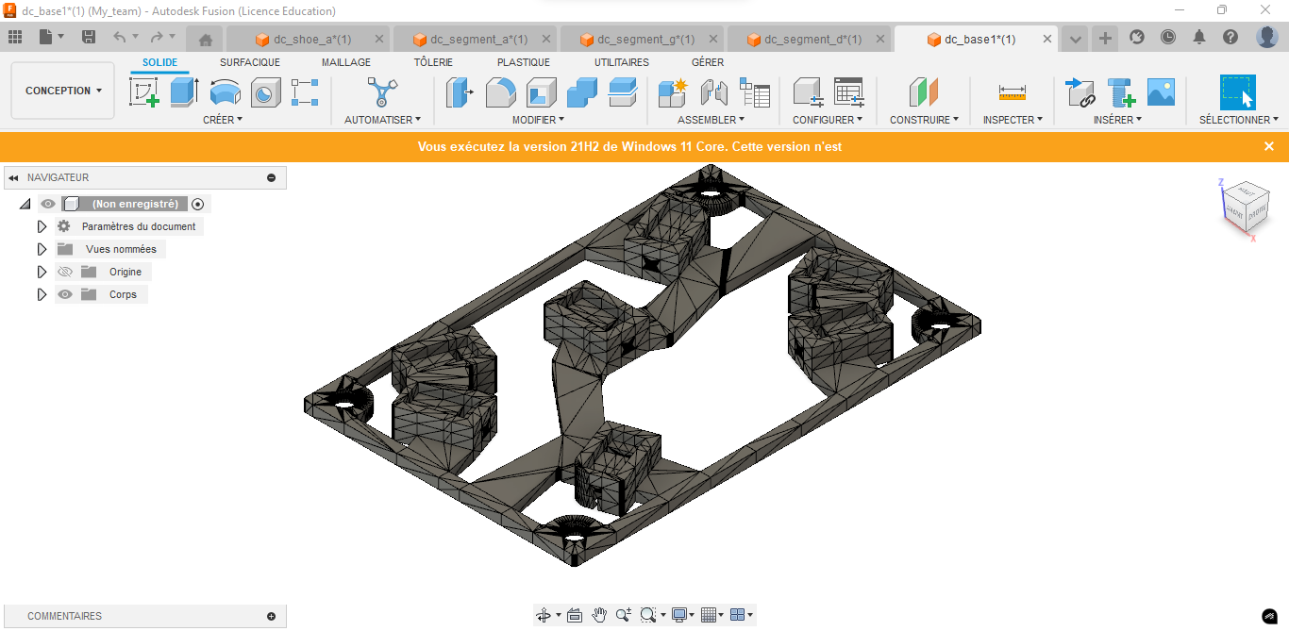Screen dimensions: 1289x631
Task: Activate the radio button next to Non enregistré
Action: point(197,204)
